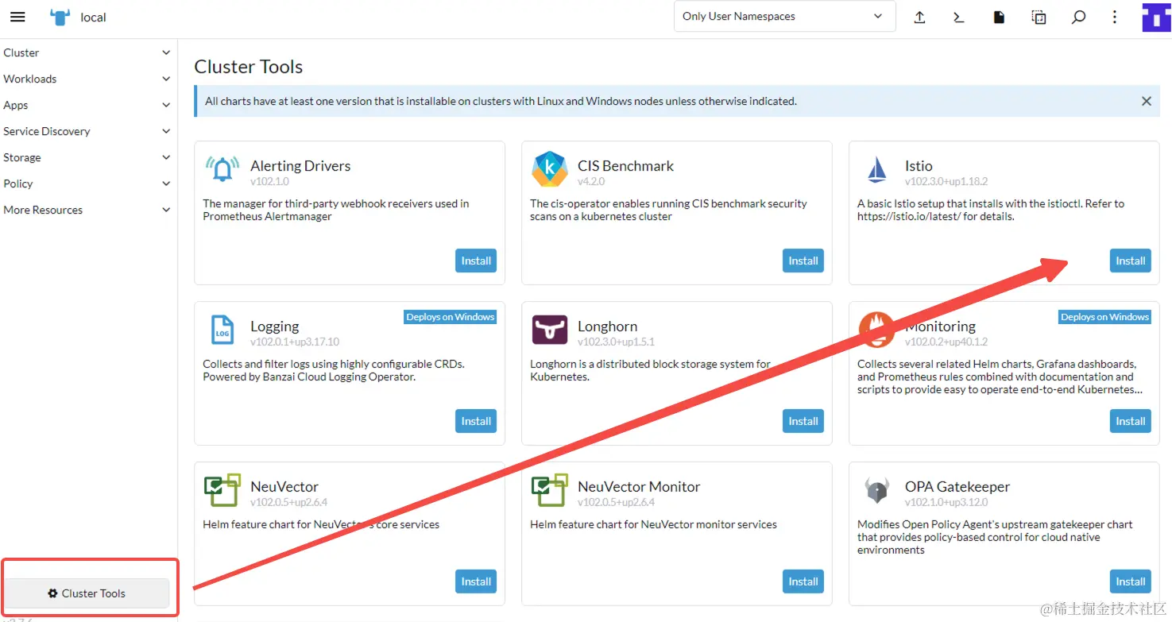Click the Alerting Drivers title
The image size is (1172, 622).
tap(300, 165)
